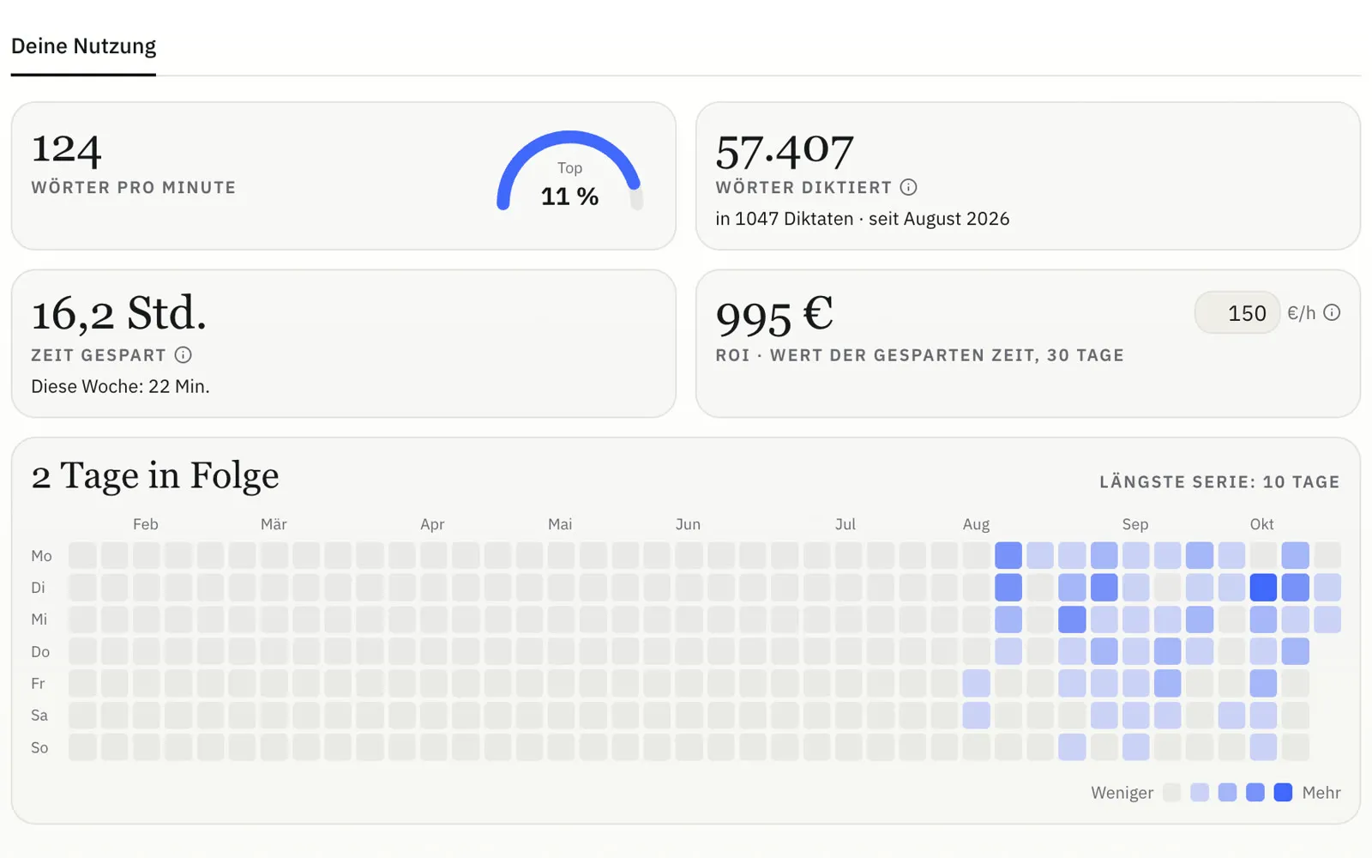Click 'in 1047 Diktaten · seit August 2026'

click(863, 219)
